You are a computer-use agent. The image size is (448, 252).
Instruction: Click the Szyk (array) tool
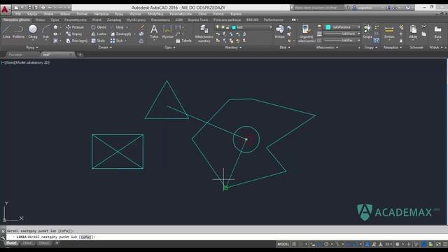(117, 41)
